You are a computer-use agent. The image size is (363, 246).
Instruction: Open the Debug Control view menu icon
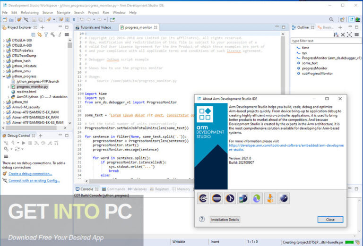[6, 156]
